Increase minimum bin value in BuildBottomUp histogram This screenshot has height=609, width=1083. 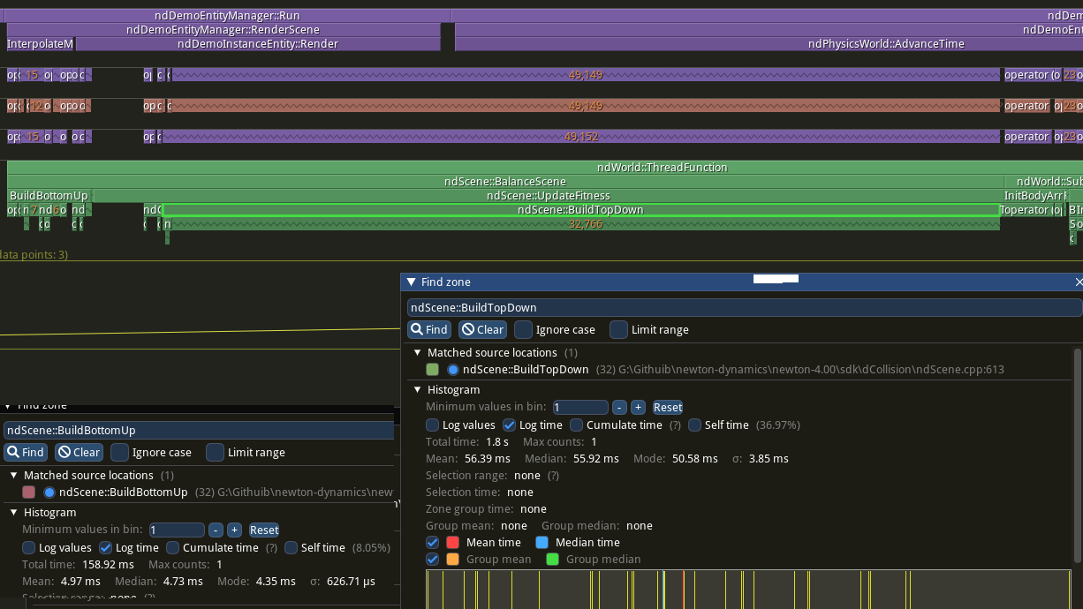(234, 530)
